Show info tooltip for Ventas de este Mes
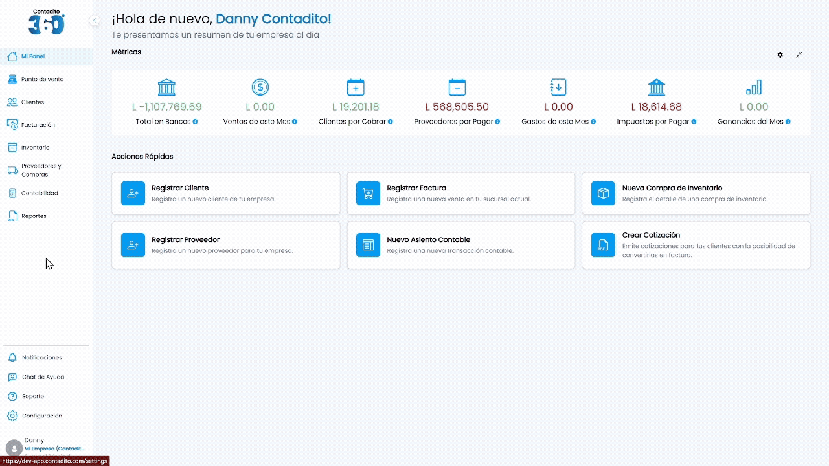The image size is (829, 466). click(x=295, y=122)
